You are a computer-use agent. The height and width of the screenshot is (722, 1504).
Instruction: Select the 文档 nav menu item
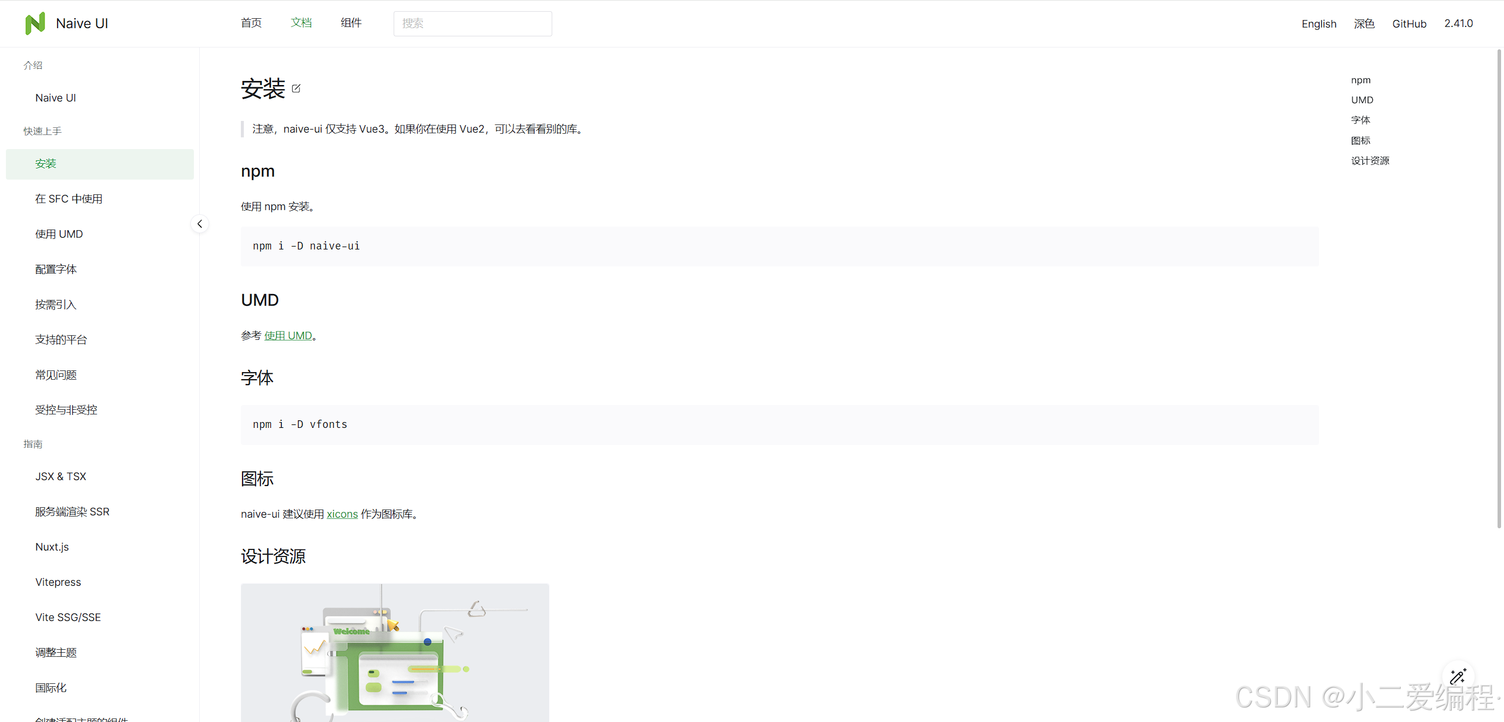301,23
